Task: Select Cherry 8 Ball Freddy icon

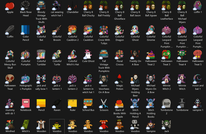Action: [104, 5]
